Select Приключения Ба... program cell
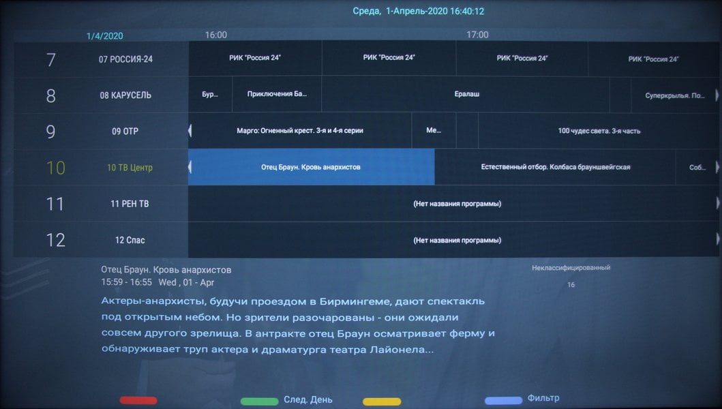Screen dimensions: 722x409 pyautogui.click(x=277, y=94)
